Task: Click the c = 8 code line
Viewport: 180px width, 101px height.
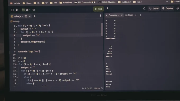Action: (22, 61)
